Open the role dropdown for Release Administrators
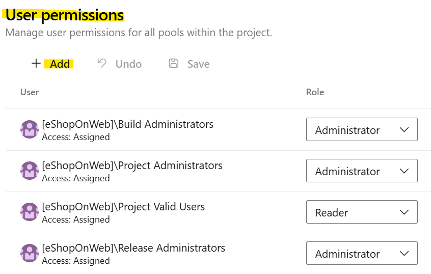Viewport: 431px width, 274px height. click(x=362, y=253)
